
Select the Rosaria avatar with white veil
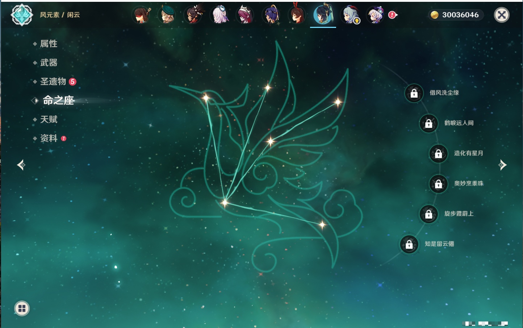click(x=245, y=15)
